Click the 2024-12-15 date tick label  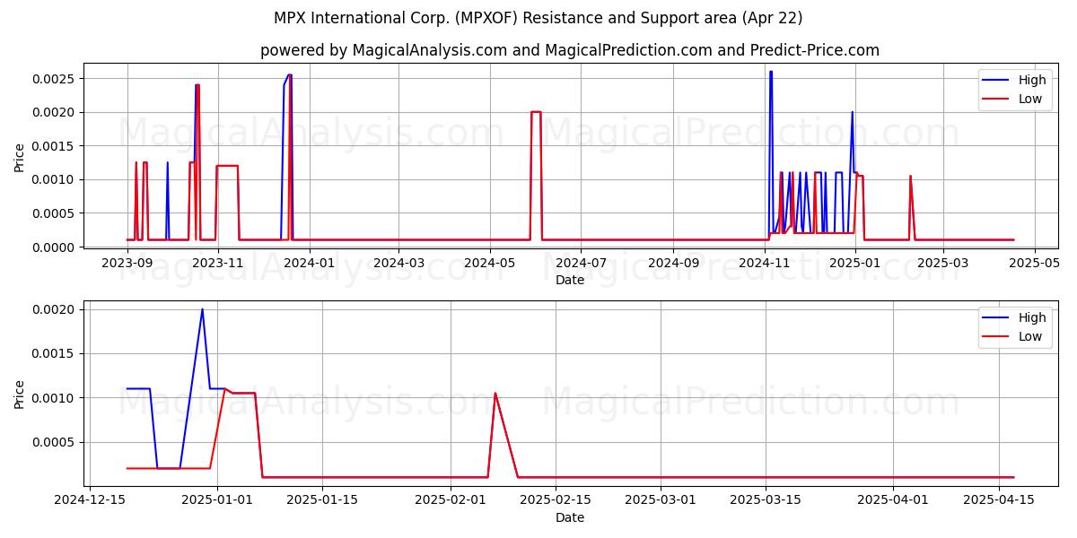[x=89, y=500]
